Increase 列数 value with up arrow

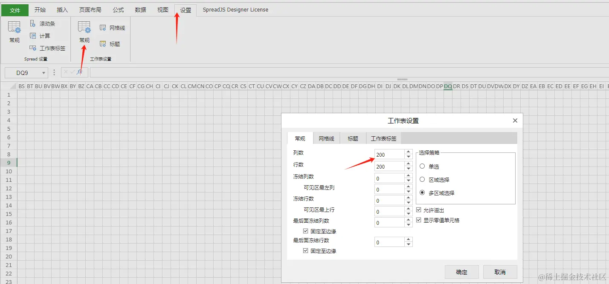point(409,152)
